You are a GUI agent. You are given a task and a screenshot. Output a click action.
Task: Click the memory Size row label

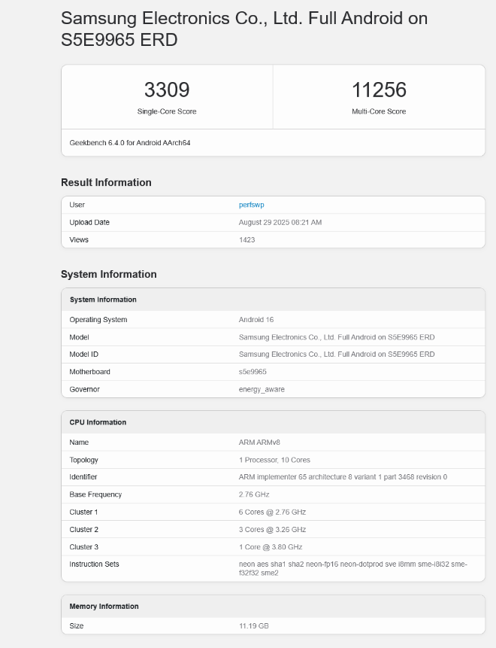[x=77, y=626]
